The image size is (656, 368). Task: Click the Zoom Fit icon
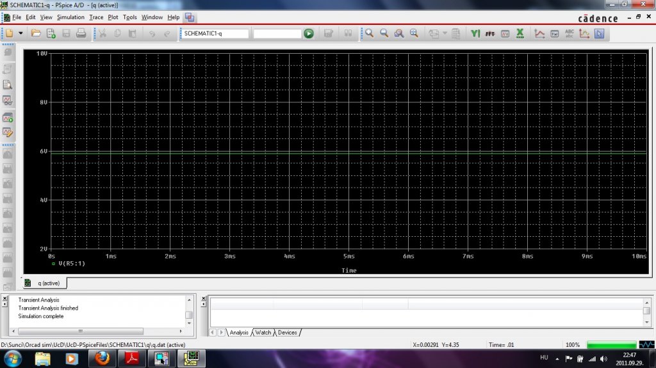pyautogui.click(x=414, y=33)
